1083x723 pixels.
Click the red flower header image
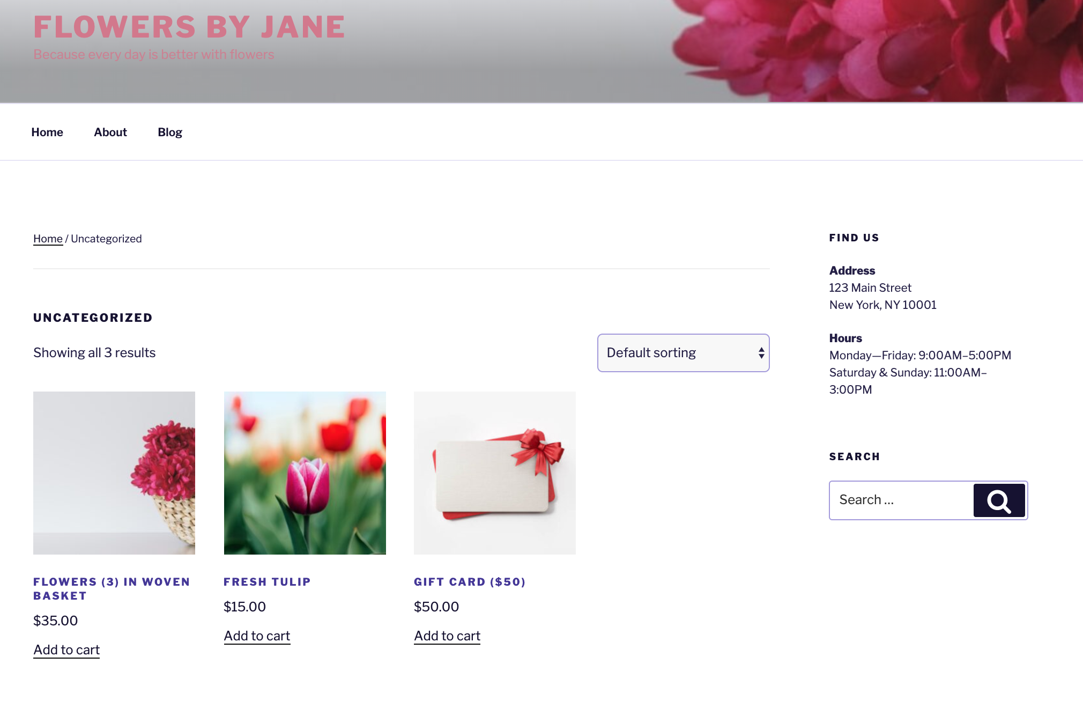[x=879, y=51]
